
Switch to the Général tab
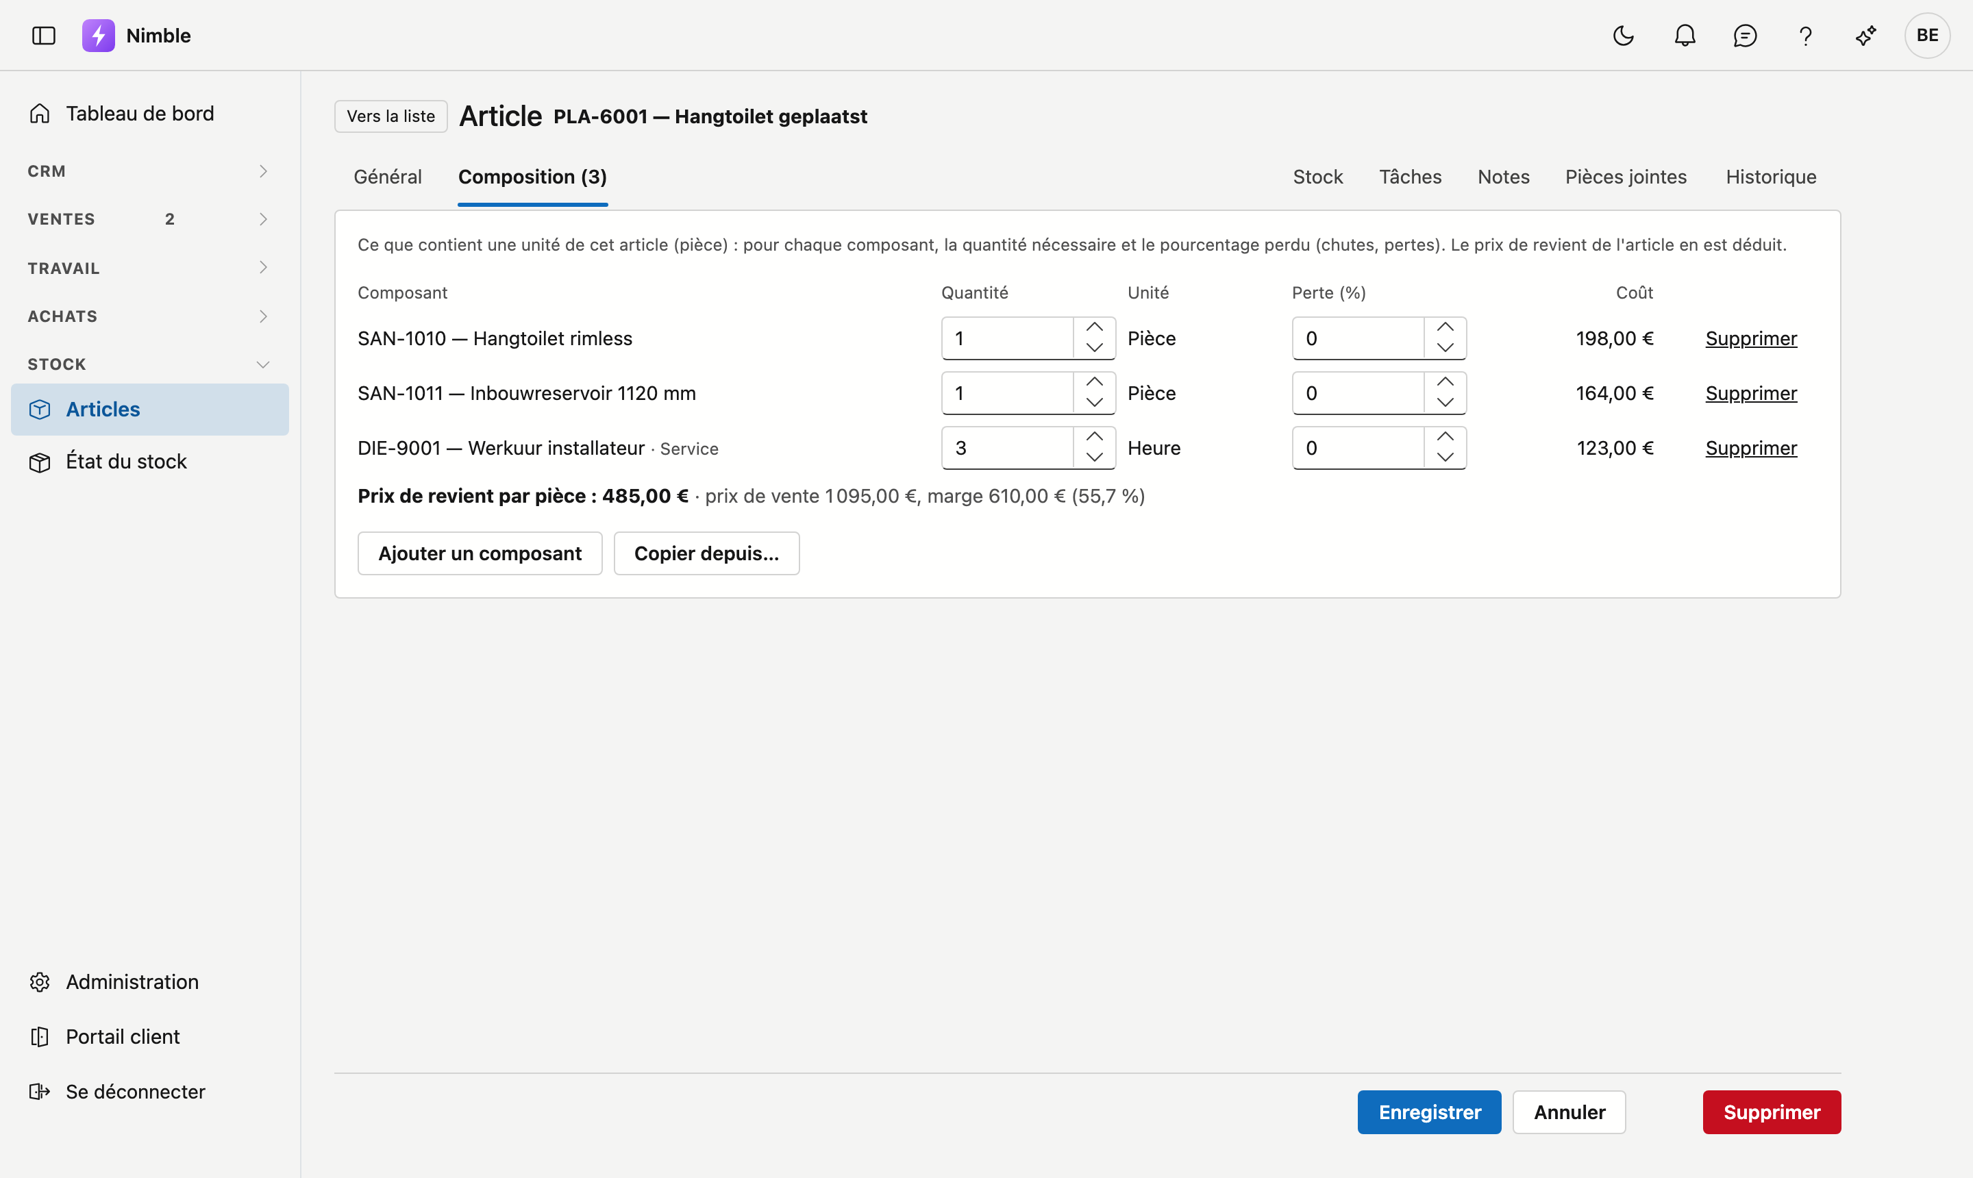pyautogui.click(x=388, y=177)
